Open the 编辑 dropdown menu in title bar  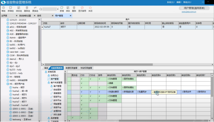pos(179,2)
